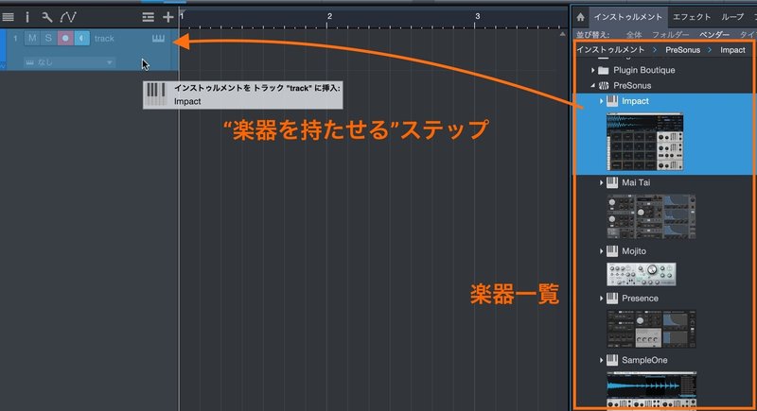Expand the Presence instrument presets

click(x=601, y=299)
